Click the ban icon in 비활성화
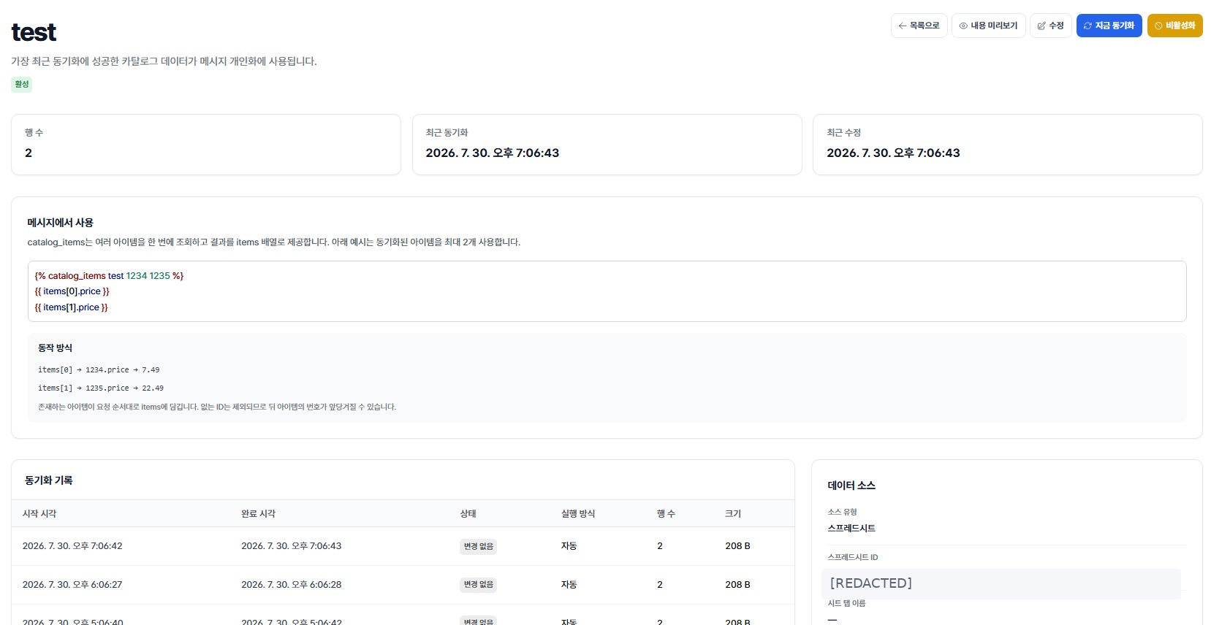 point(1158,26)
